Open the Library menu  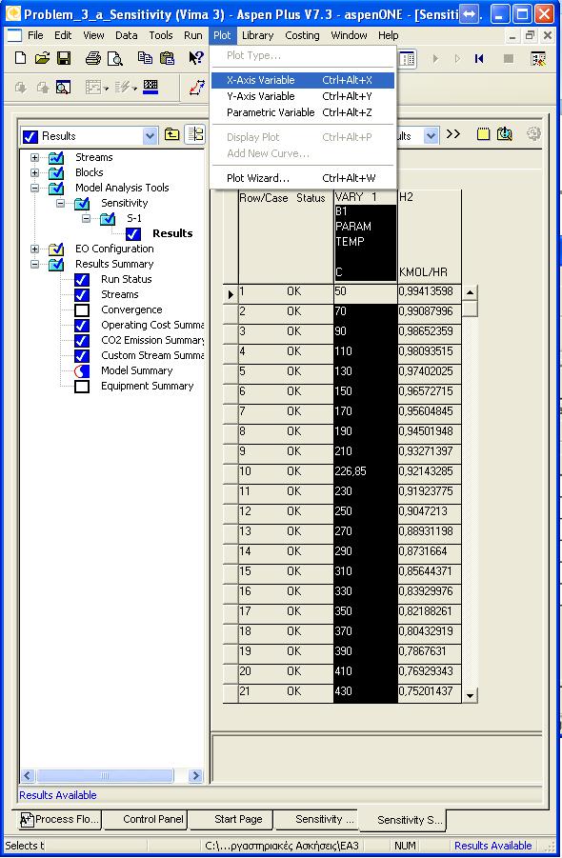tap(257, 35)
